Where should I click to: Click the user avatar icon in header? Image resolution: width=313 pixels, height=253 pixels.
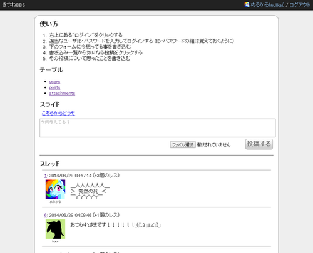(x=247, y=4)
